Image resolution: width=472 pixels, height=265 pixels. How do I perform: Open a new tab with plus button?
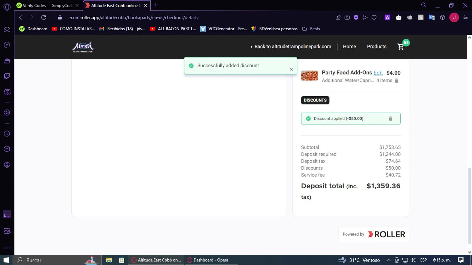tap(156, 5)
